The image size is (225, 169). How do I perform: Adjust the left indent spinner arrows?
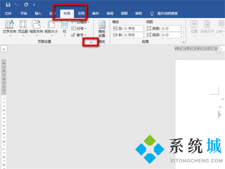(144, 29)
